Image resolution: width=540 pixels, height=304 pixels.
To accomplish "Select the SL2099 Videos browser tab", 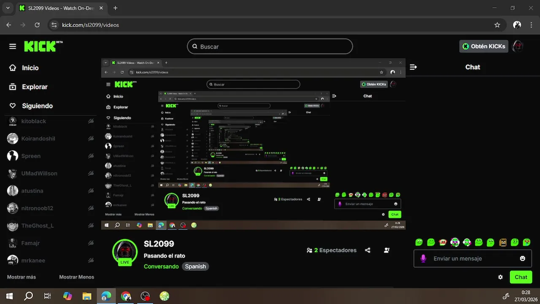I will coord(62,8).
